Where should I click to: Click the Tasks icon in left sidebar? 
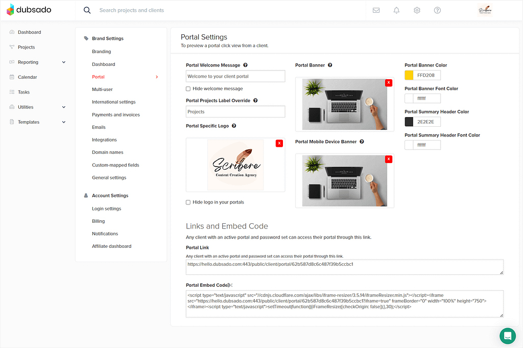(12, 92)
